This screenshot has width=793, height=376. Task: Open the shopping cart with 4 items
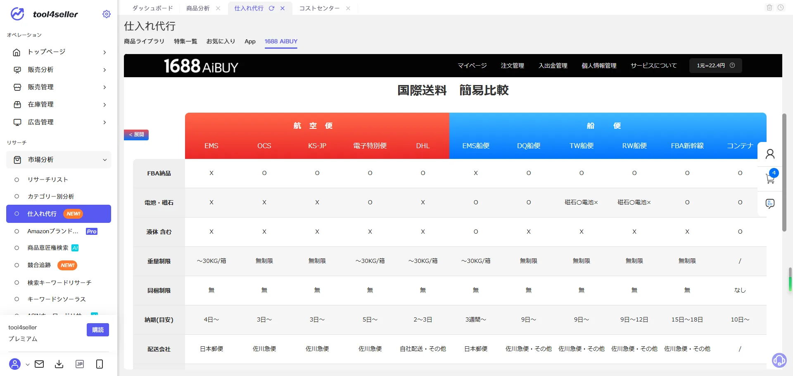(x=771, y=177)
